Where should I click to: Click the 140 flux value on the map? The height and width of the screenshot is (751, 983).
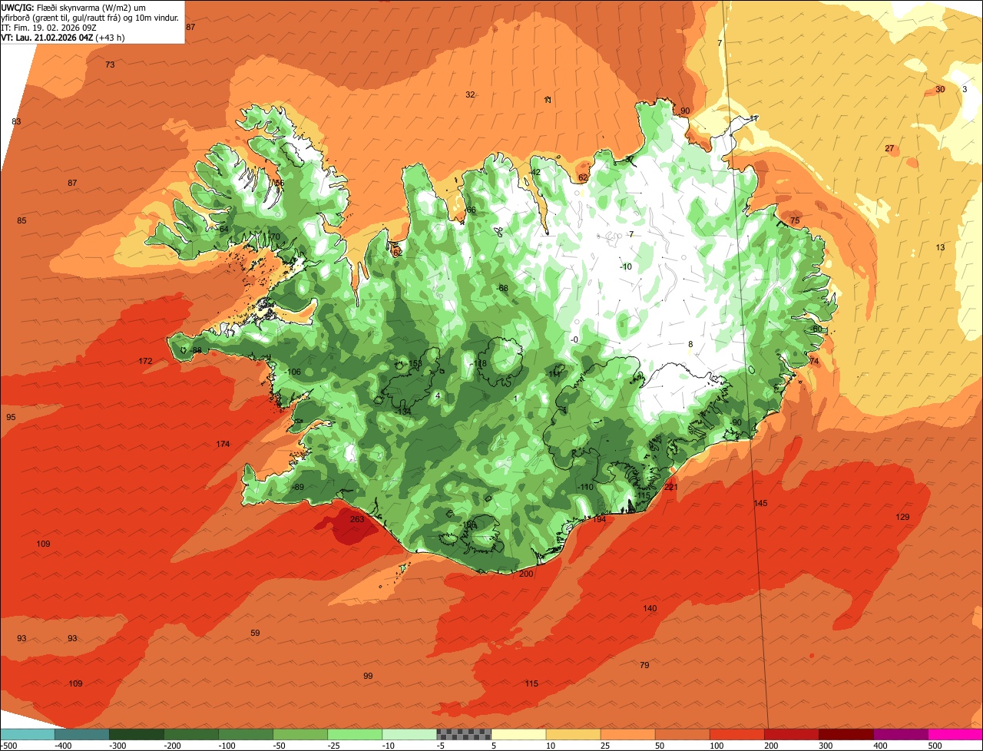(650, 608)
